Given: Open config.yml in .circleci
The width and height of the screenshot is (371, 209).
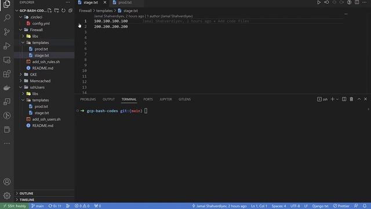Looking at the screenshot, I should point(41,23).
